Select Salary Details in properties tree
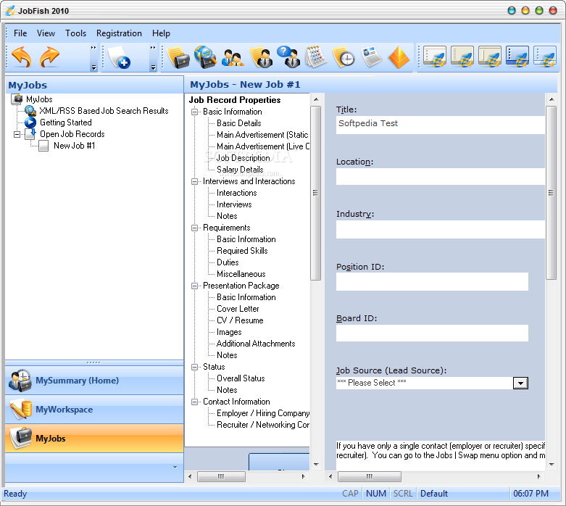 coord(240,170)
